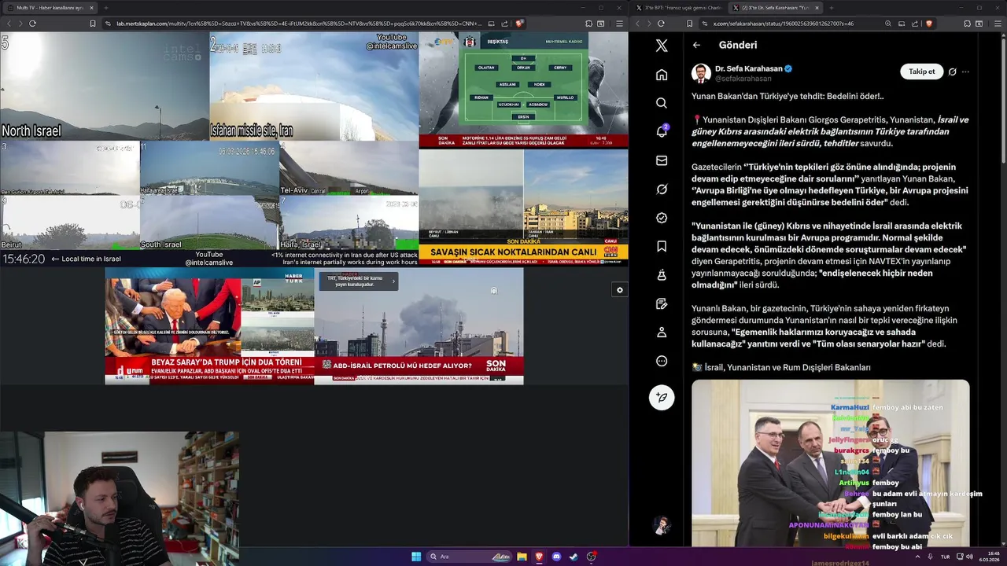Open Grok icon in X sidebar

point(662,189)
